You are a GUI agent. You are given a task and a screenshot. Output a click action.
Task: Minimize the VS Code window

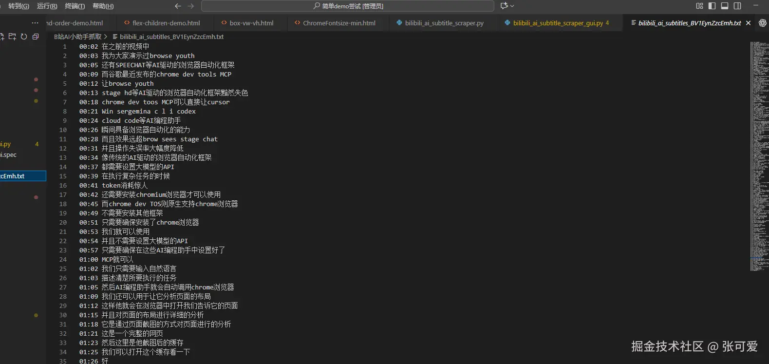click(756, 6)
